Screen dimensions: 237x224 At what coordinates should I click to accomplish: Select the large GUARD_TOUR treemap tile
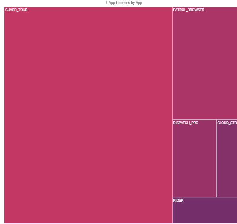[x=88, y=115]
